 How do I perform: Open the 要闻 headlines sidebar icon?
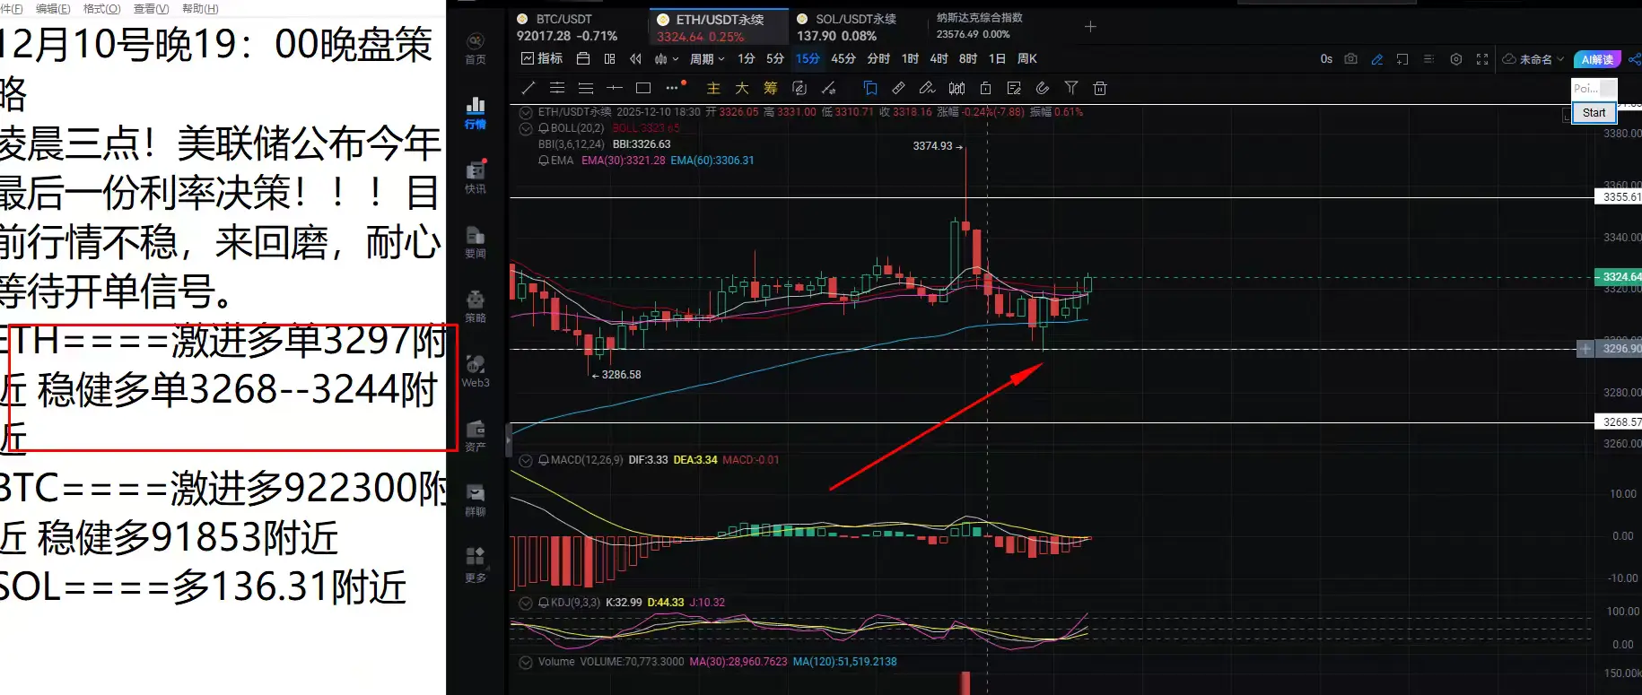(476, 241)
